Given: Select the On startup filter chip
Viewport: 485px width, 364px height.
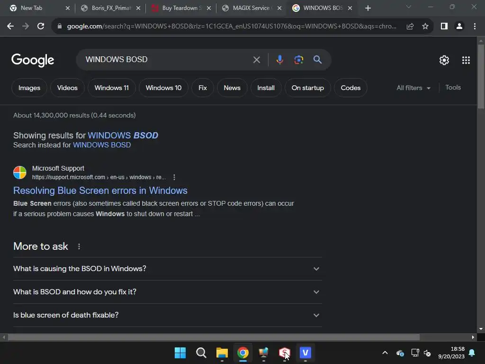Looking at the screenshot, I should (x=307, y=88).
